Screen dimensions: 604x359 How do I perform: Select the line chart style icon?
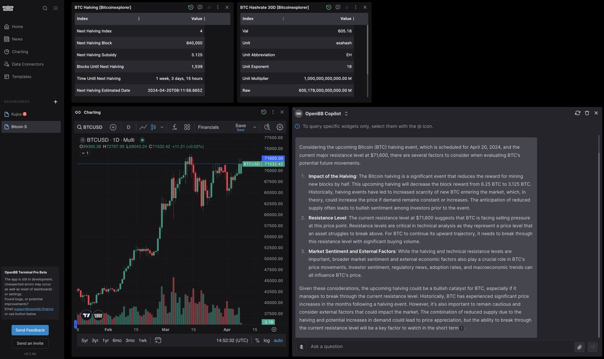(x=143, y=127)
